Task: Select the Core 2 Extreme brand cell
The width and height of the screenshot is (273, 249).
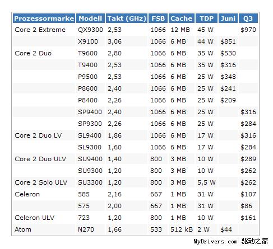Action: [x=40, y=30]
